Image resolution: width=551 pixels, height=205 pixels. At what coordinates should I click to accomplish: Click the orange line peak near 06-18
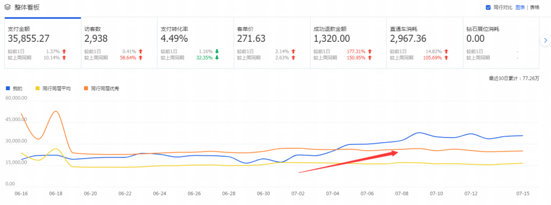point(56,111)
